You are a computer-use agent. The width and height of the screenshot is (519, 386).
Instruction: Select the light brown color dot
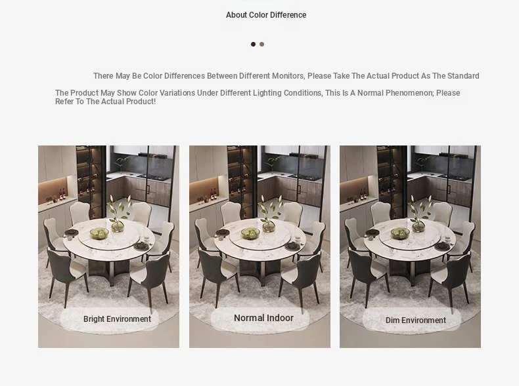(262, 45)
